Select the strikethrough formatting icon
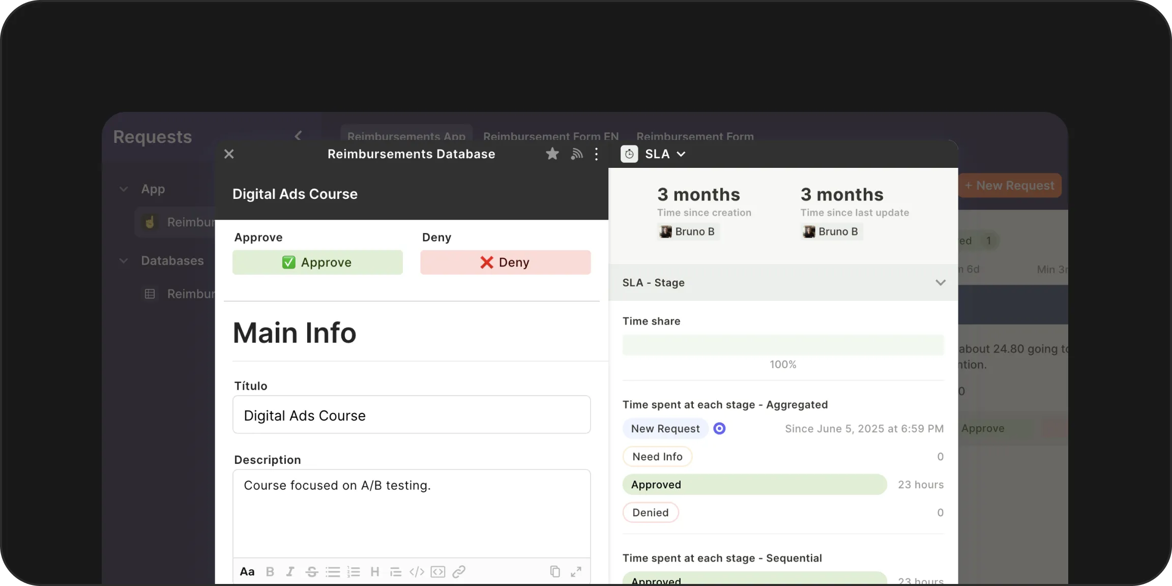This screenshot has height=586, width=1172. tap(311, 571)
